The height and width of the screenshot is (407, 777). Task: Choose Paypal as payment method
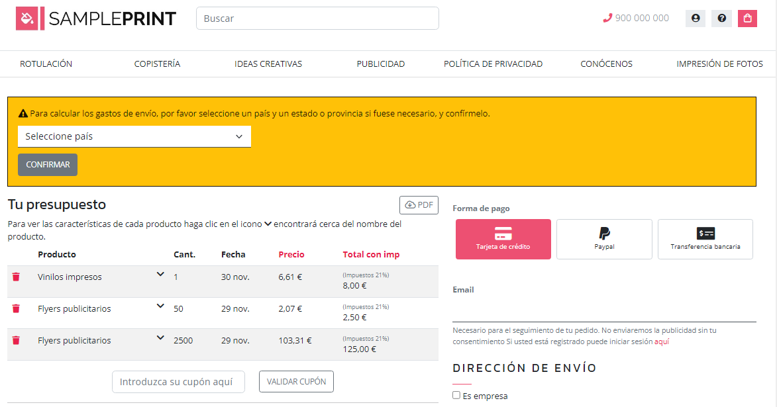click(604, 239)
